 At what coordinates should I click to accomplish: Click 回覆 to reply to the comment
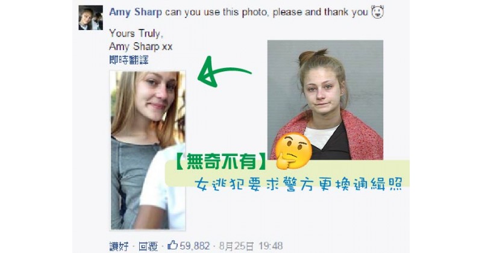click(148, 246)
